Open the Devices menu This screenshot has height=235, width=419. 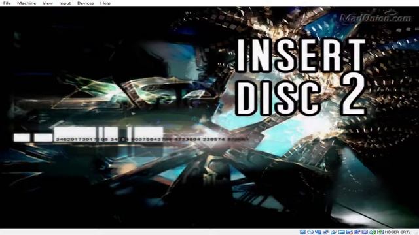point(86,3)
